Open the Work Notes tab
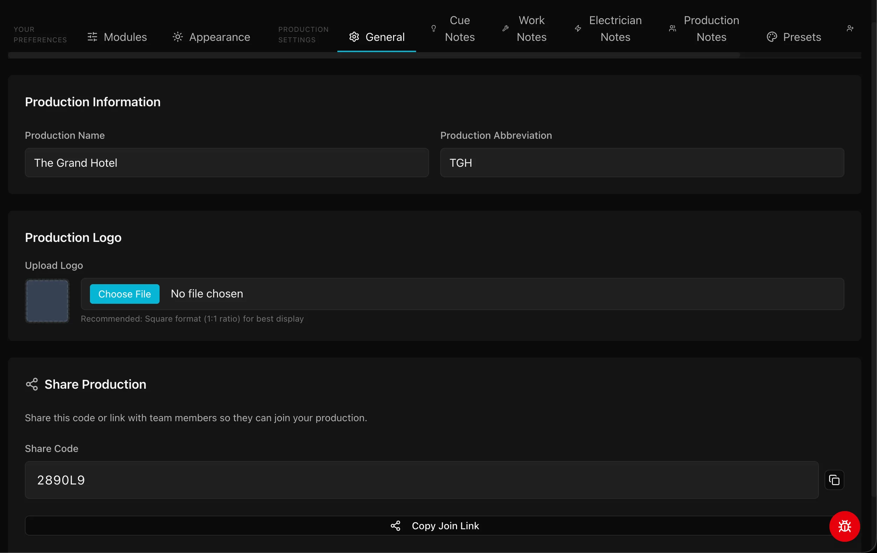Viewport: 877px width, 553px height. pyautogui.click(x=524, y=28)
